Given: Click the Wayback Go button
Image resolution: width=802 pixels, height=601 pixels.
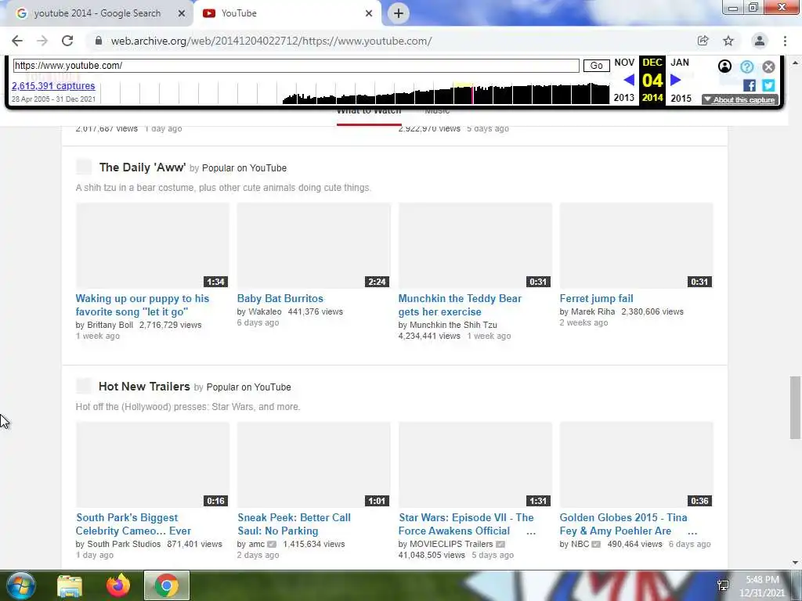Looking at the screenshot, I should point(596,66).
